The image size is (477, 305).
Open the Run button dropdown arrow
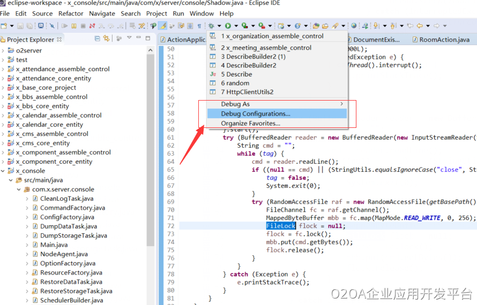coord(235,26)
